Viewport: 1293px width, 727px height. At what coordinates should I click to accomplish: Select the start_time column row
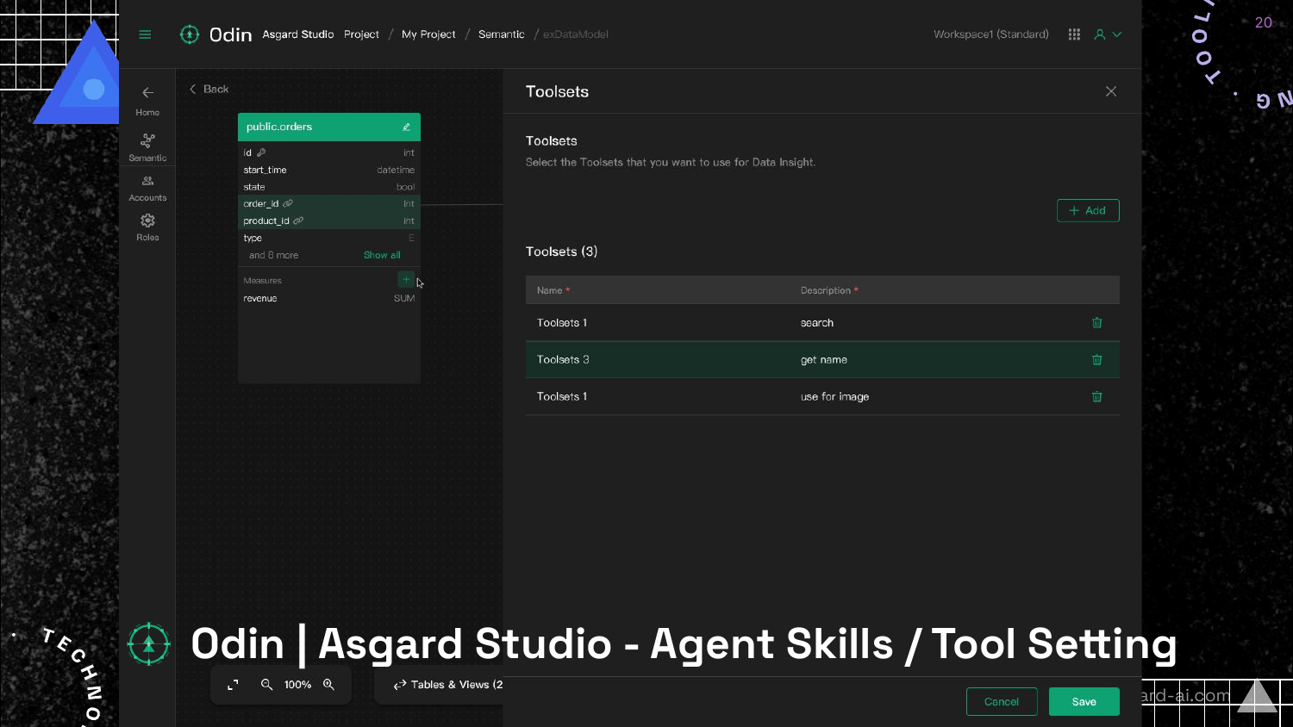(x=329, y=170)
